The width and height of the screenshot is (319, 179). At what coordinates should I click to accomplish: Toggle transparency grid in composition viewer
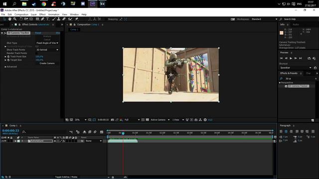148,120
